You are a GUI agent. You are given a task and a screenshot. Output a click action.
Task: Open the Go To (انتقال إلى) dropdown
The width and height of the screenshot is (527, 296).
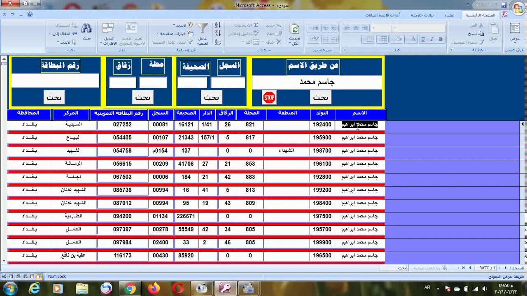[63, 34]
